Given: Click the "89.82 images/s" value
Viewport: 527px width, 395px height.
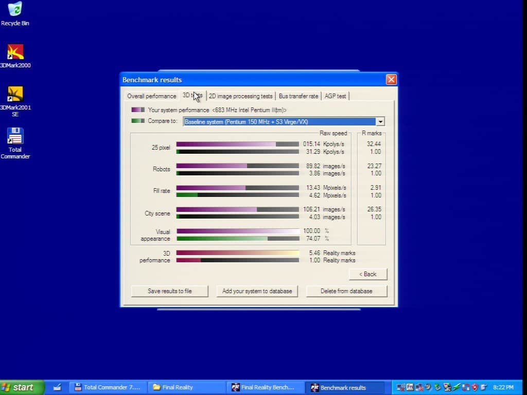Looking at the screenshot, I should pos(326,166).
